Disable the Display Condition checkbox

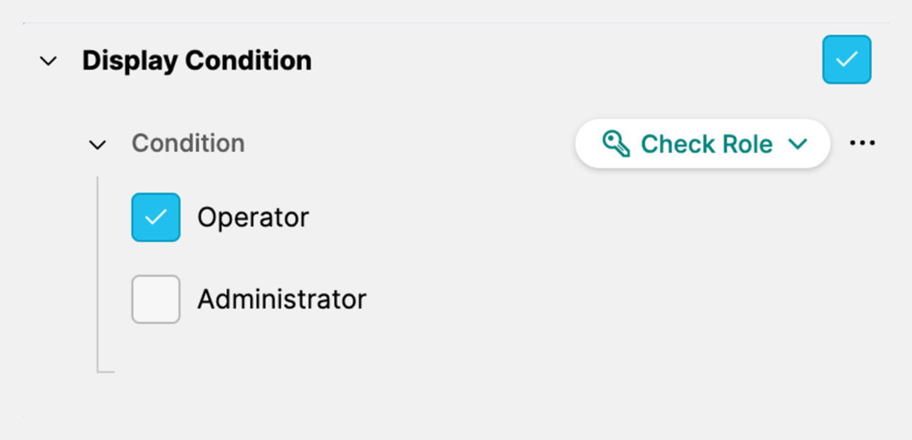click(847, 60)
